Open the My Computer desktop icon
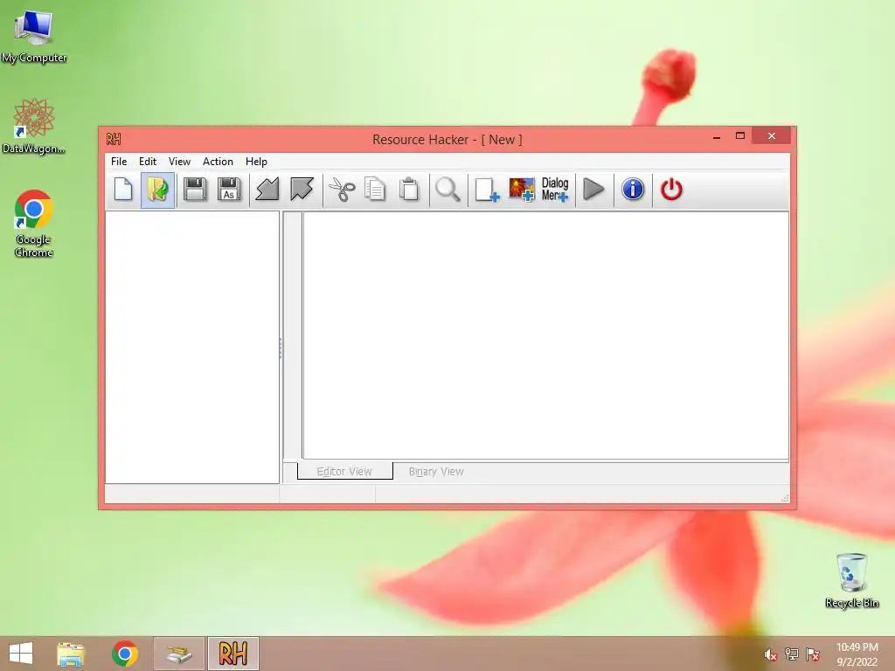 click(x=34, y=37)
